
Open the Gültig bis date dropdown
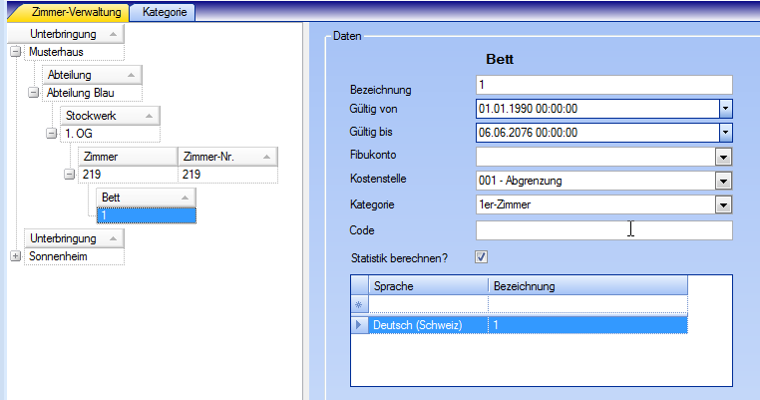tap(725, 132)
